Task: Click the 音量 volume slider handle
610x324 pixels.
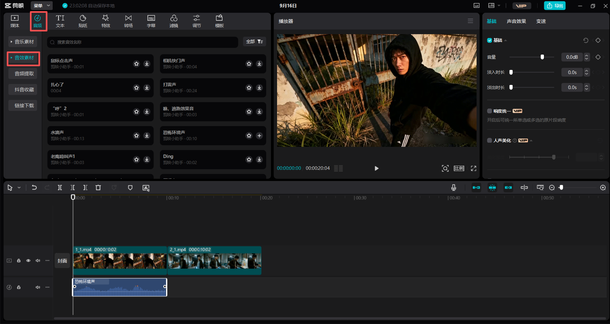Action: click(542, 57)
